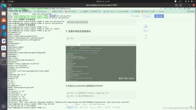The image size is (196, 110).
Task: Click the "source /etc/profile" code block
Action: (101, 22)
